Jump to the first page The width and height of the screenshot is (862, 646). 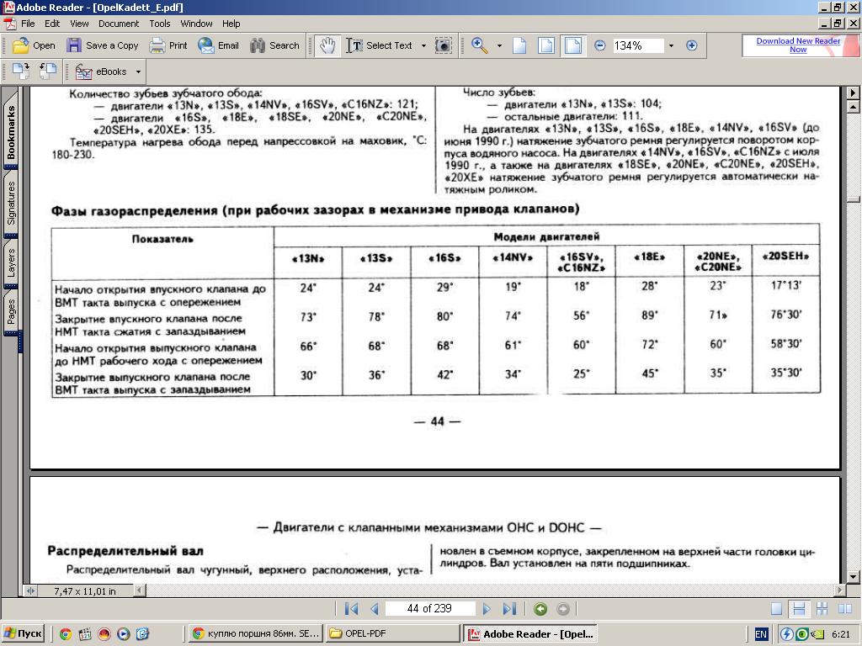click(352, 609)
